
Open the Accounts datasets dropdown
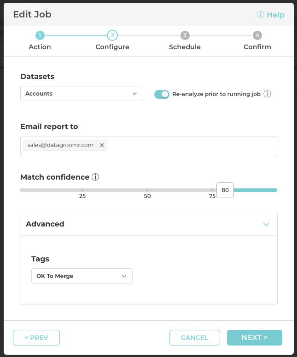82,94
